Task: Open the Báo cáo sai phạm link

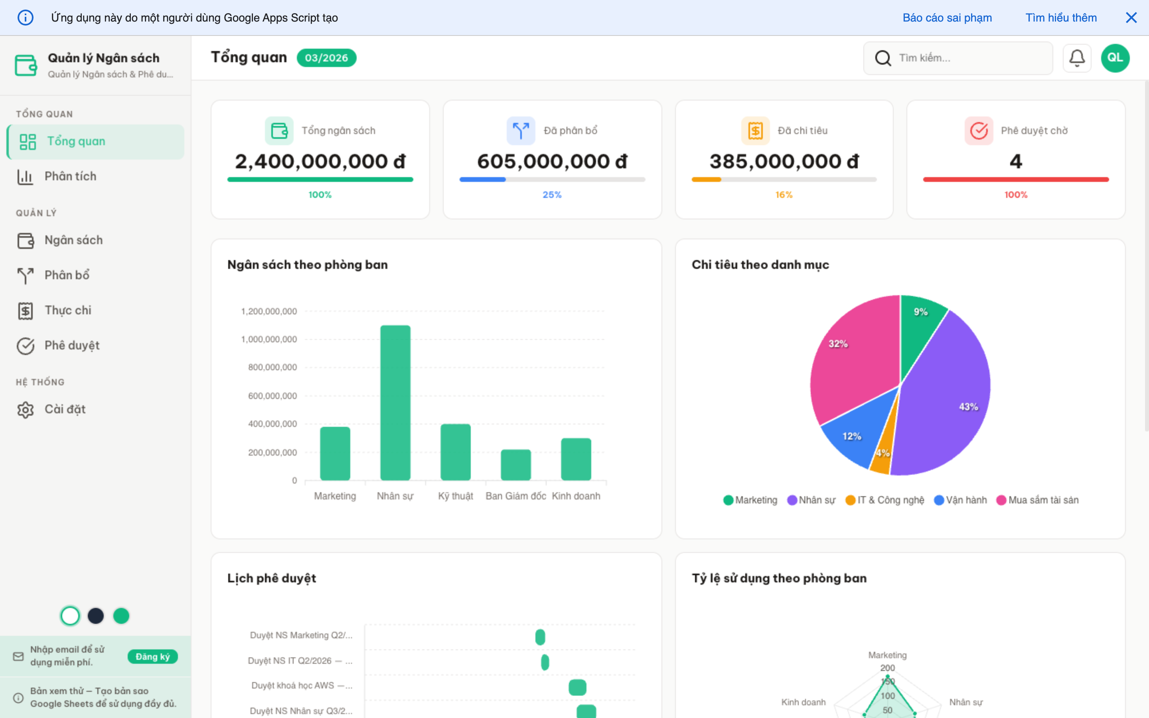Action: click(x=947, y=18)
